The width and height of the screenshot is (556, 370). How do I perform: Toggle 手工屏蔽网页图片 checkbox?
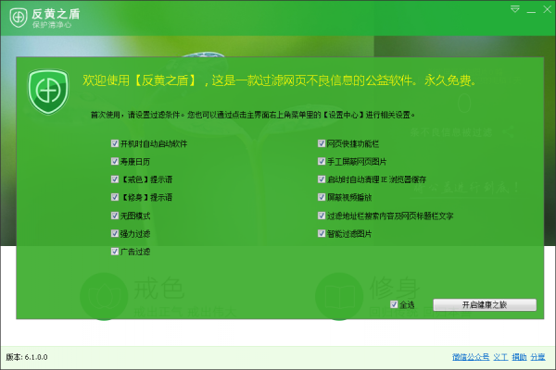322,162
